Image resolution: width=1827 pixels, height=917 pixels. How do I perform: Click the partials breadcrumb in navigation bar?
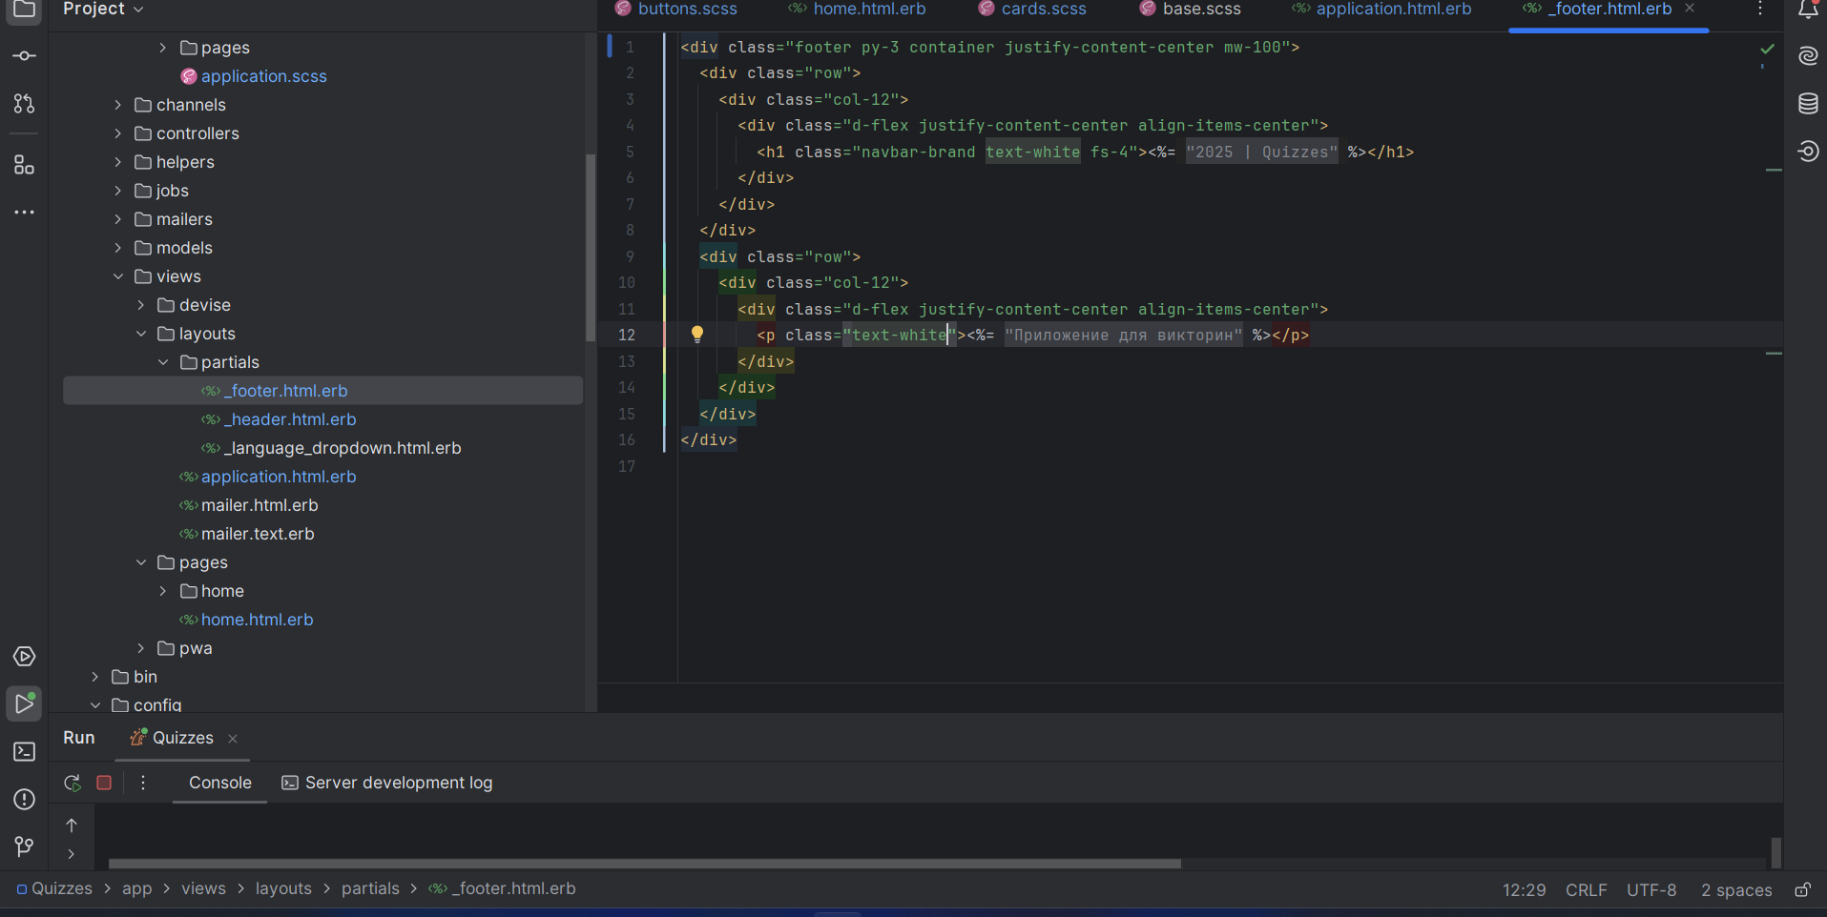(x=370, y=888)
